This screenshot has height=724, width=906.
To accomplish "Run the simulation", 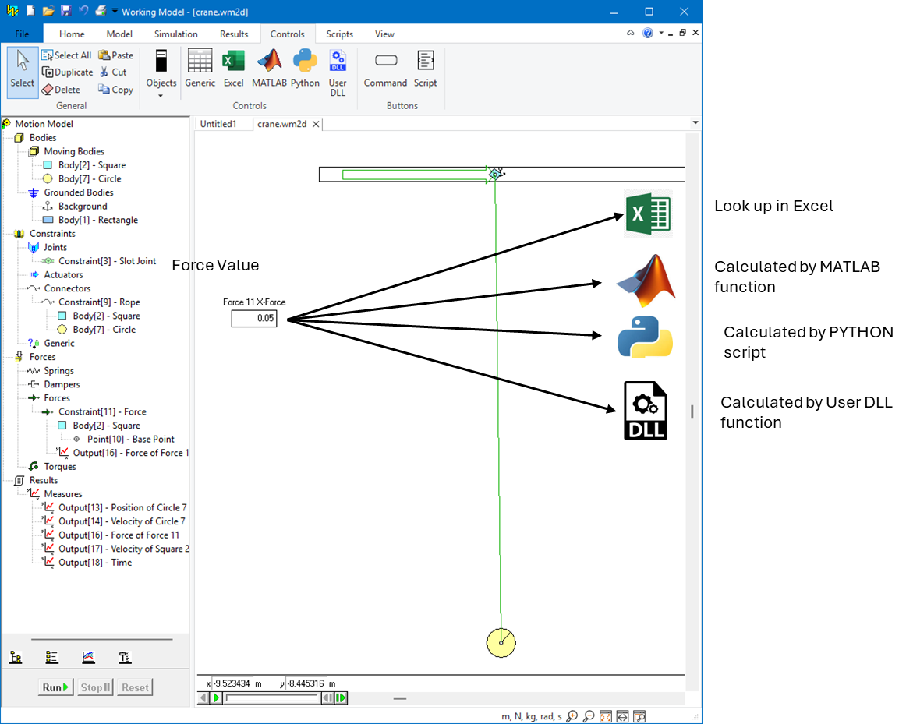I will [55, 687].
